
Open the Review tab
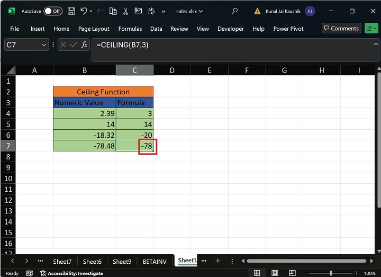point(179,29)
